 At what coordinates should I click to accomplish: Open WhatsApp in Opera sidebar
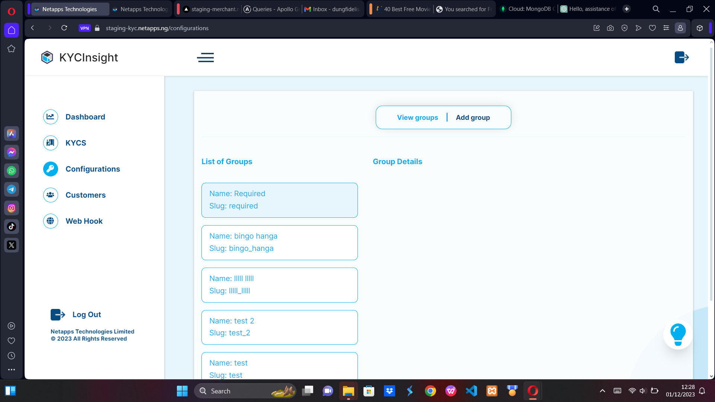(x=12, y=171)
